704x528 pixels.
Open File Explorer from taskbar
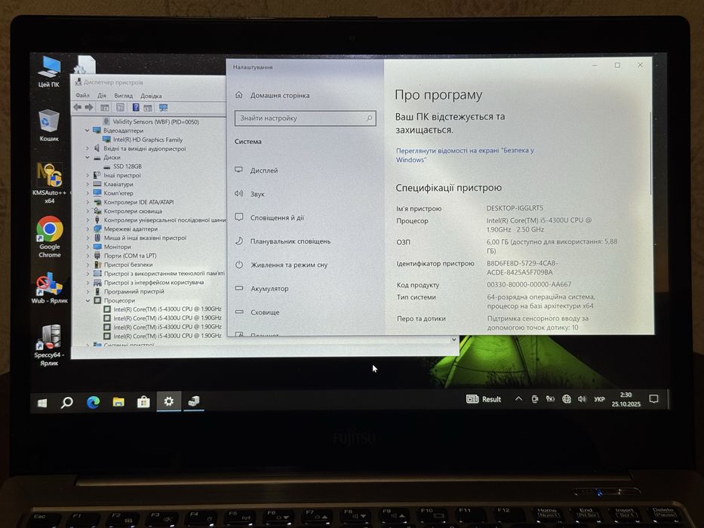118,402
